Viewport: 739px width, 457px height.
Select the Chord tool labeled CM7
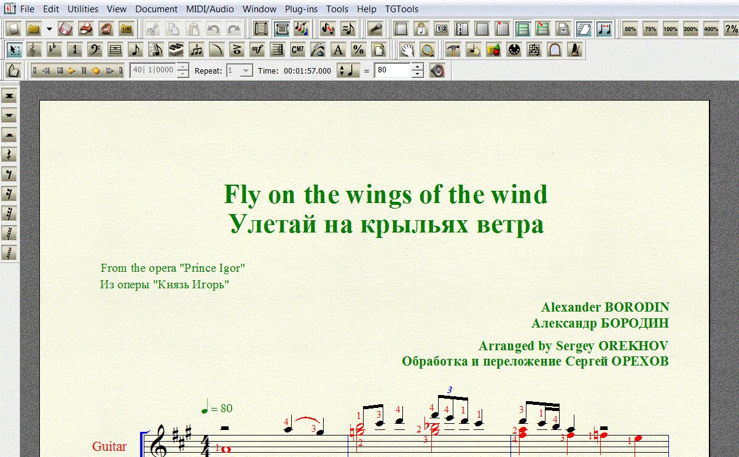pos(297,50)
